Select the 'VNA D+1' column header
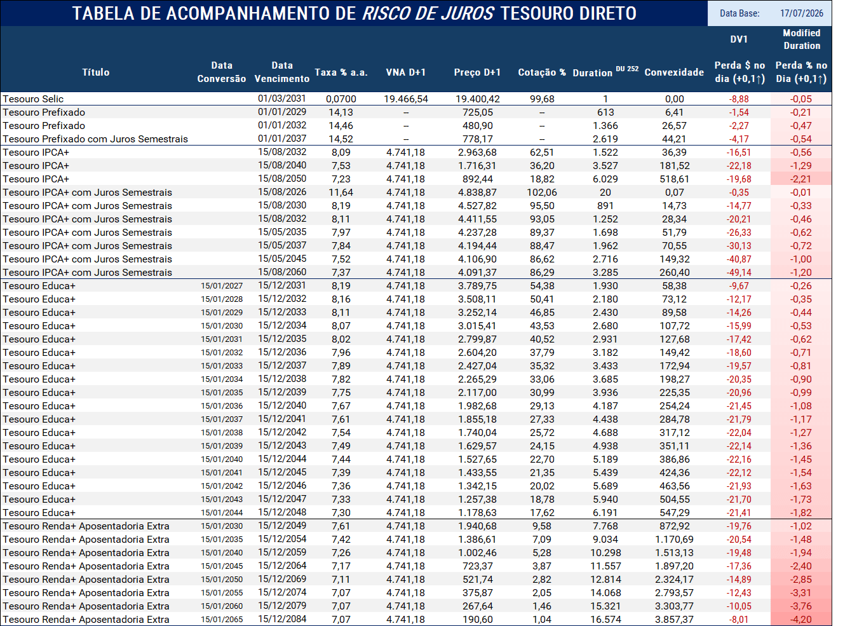 [x=406, y=72]
